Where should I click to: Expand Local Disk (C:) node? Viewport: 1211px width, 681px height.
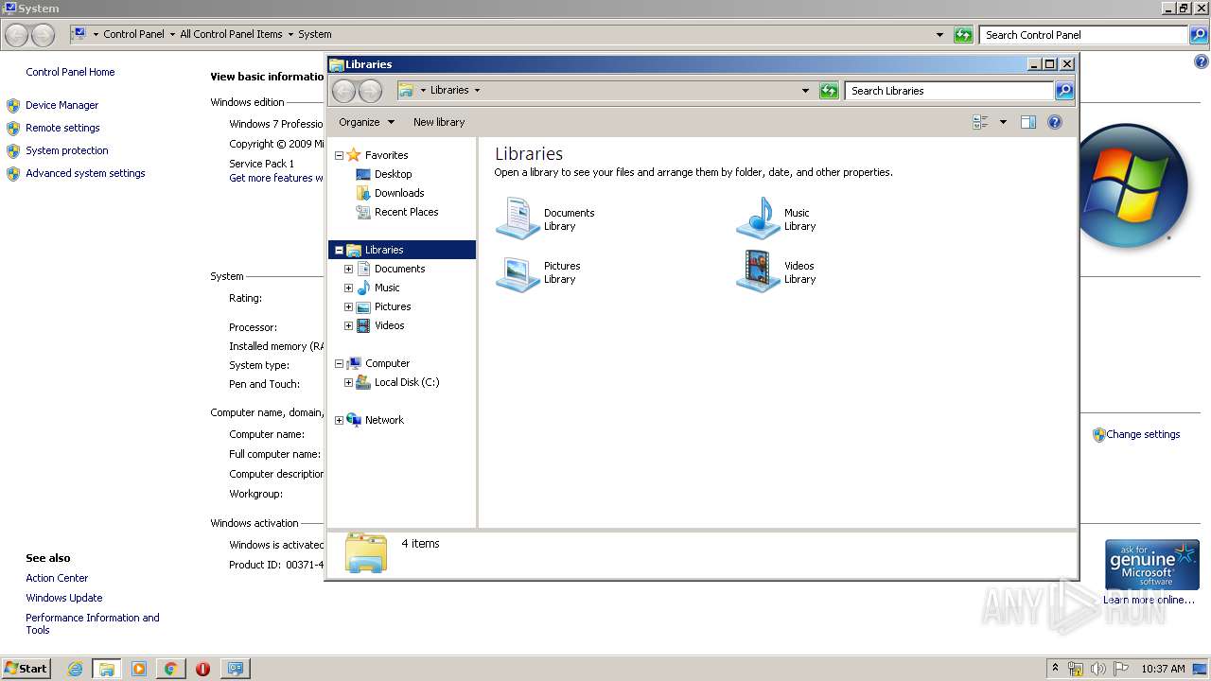click(x=348, y=382)
